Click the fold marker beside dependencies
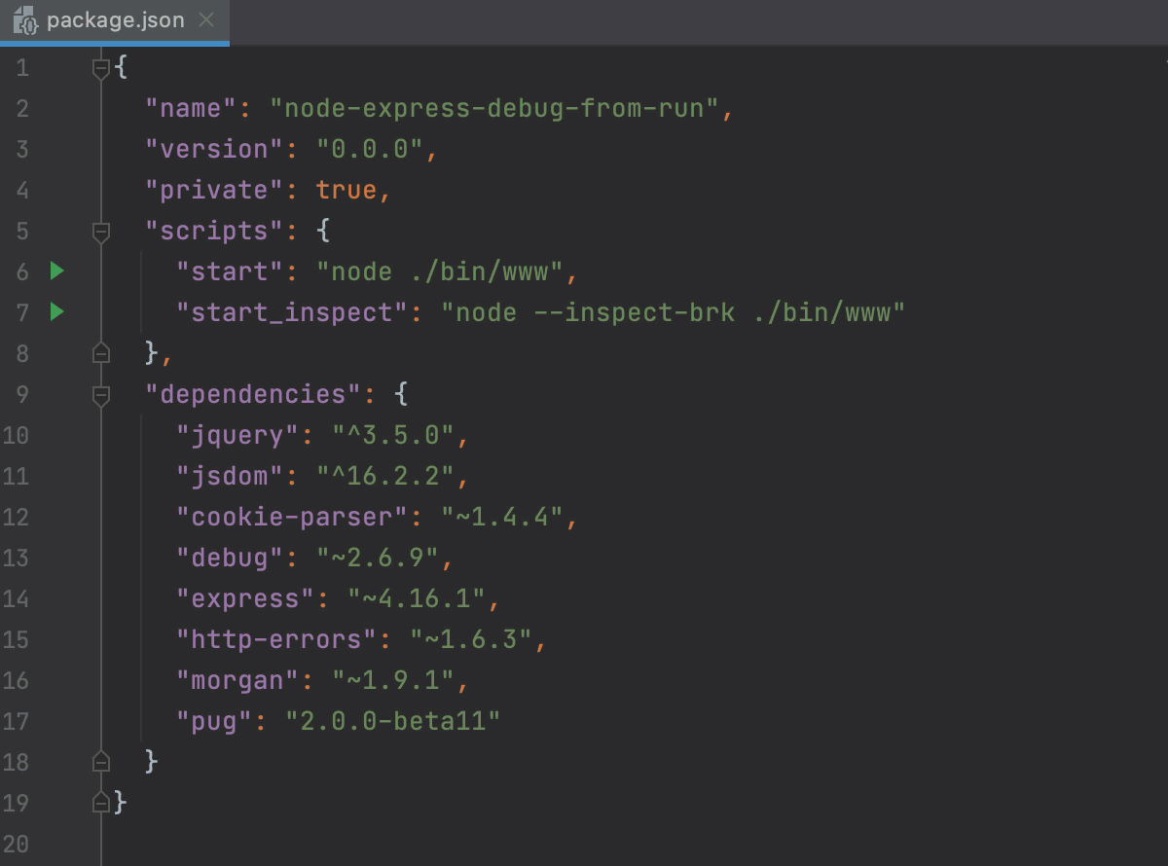This screenshot has width=1168, height=866. [x=101, y=394]
